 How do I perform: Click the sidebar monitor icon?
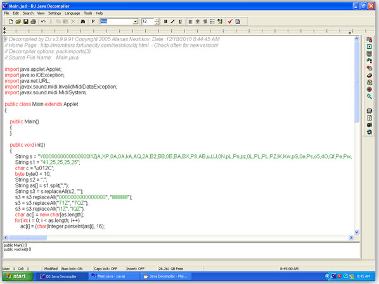(x=369, y=54)
